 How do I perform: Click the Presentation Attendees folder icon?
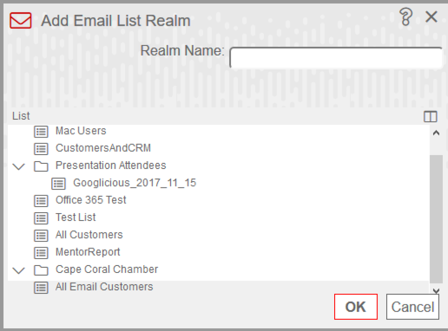click(x=41, y=166)
